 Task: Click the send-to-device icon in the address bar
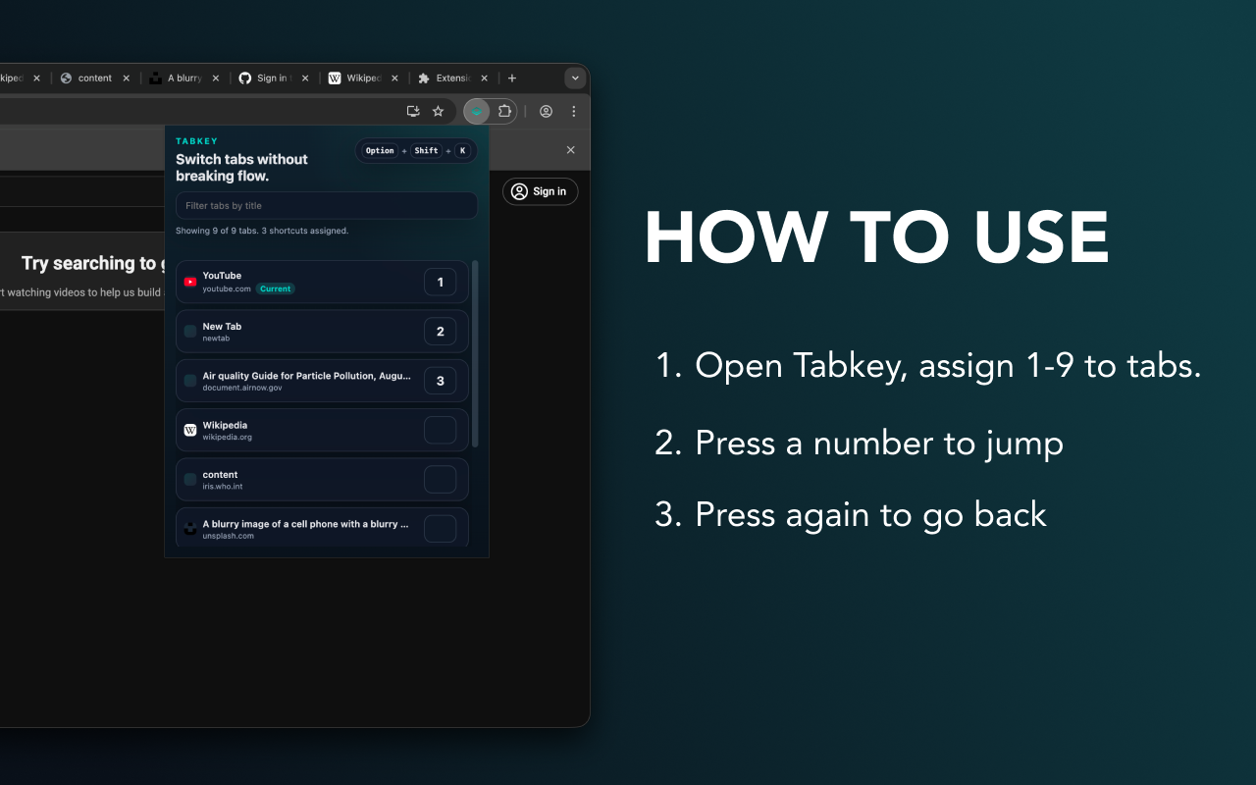[x=413, y=111]
